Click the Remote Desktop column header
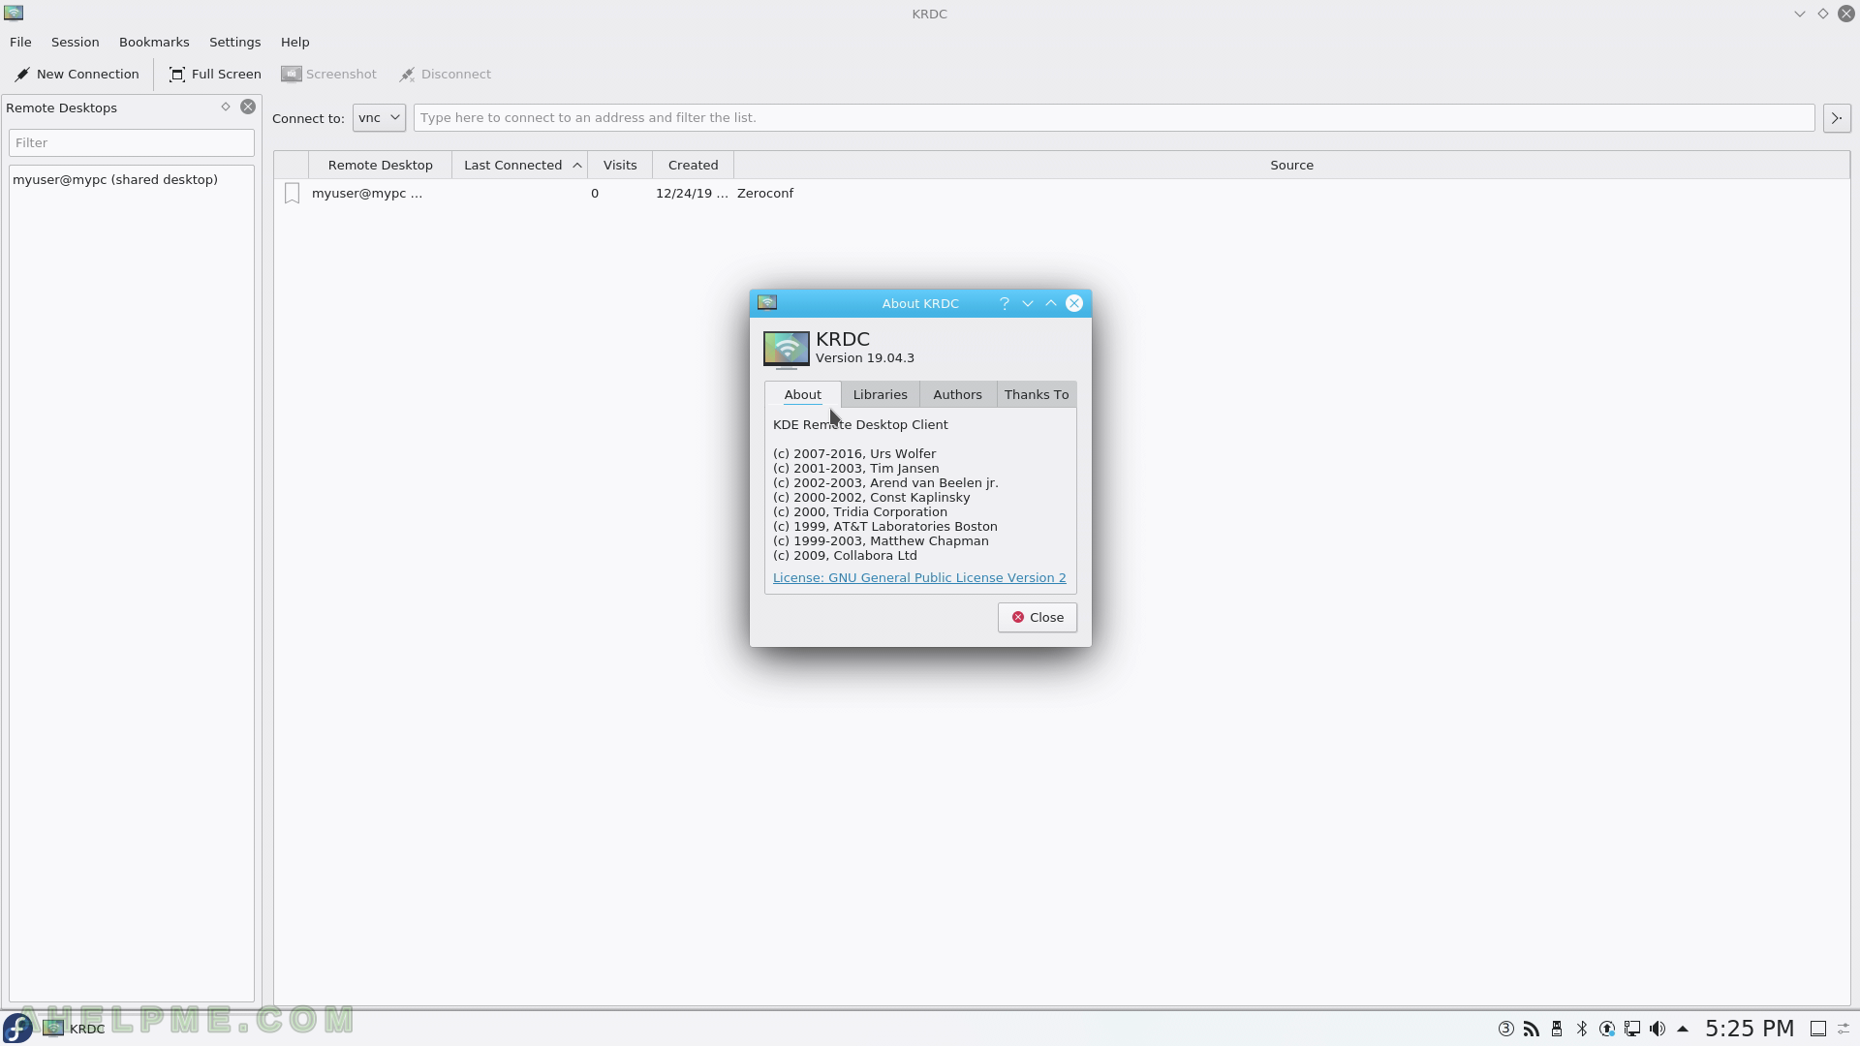Image resolution: width=1860 pixels, height=1046 pixels. coord(380,166)
